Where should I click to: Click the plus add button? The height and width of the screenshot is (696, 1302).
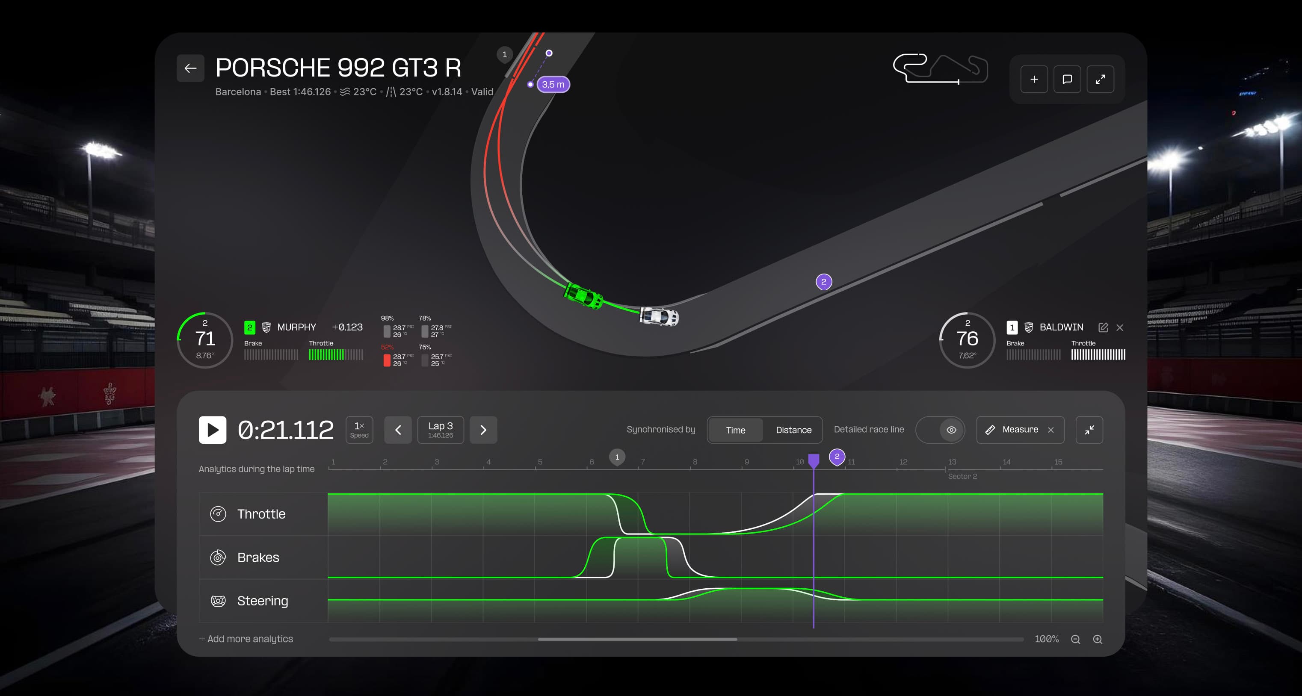coord(1034,79)
